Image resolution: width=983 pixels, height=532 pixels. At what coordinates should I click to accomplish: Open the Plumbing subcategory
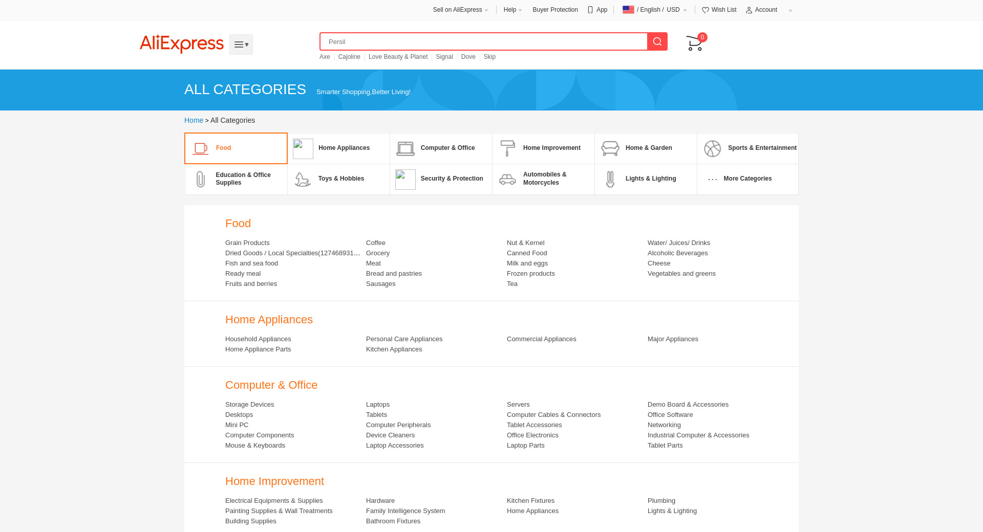click(x=661, y=501)
